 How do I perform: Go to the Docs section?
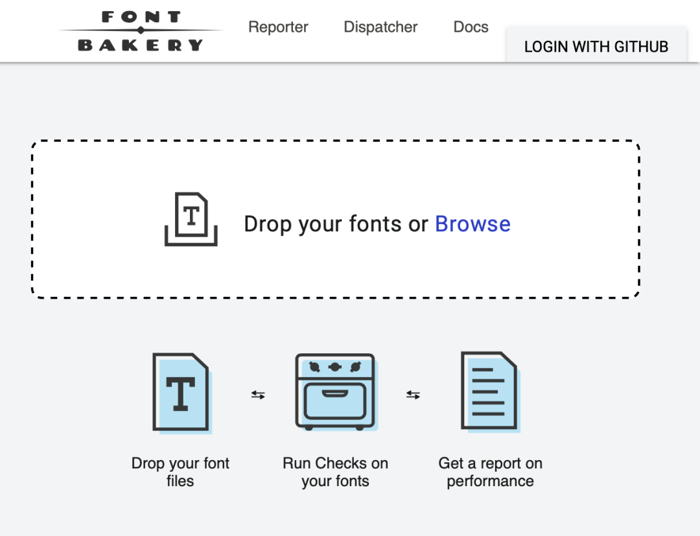tap(471, 27)
